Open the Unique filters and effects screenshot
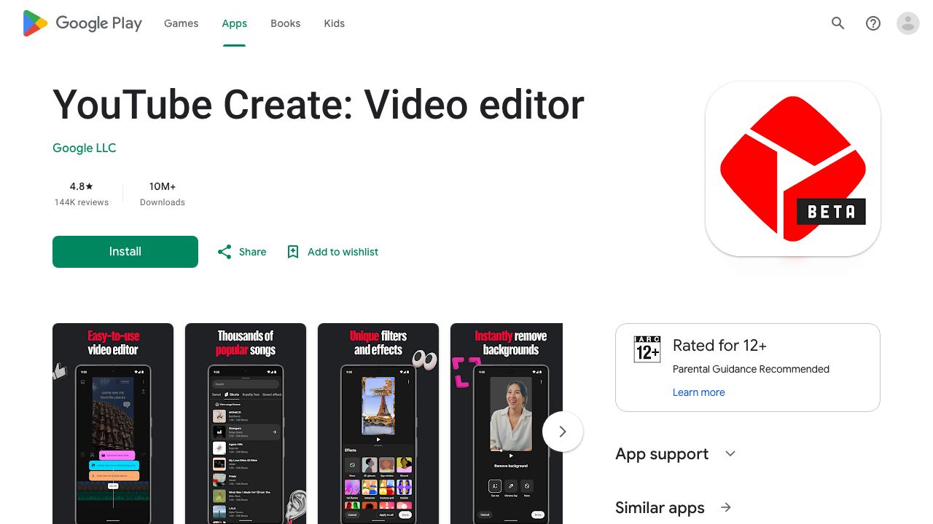The image size is (933, 524). (378, 424)
